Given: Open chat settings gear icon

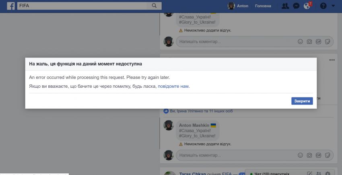Looking at the screenshot, I should pos(328,174).
